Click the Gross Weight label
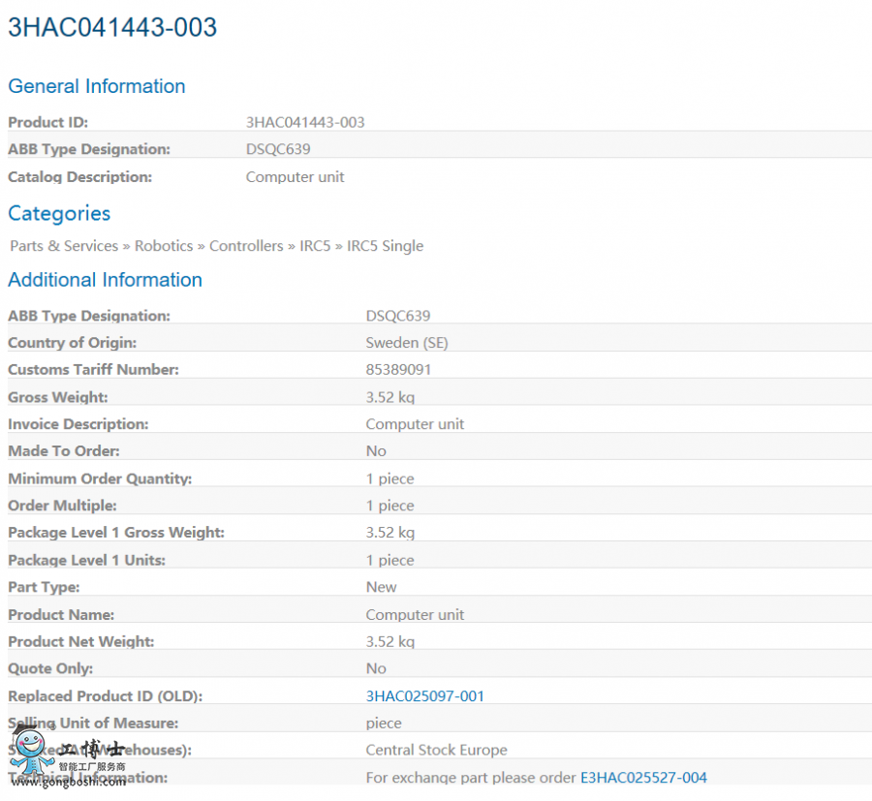Viewport: 872px width, 801px height. [x=58, y=397]
